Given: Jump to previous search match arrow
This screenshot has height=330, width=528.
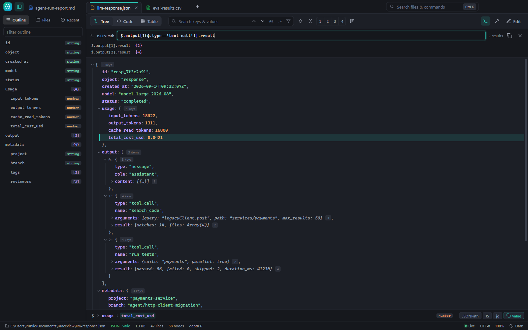Looking at the screenshot, I should tap(254, 21).
